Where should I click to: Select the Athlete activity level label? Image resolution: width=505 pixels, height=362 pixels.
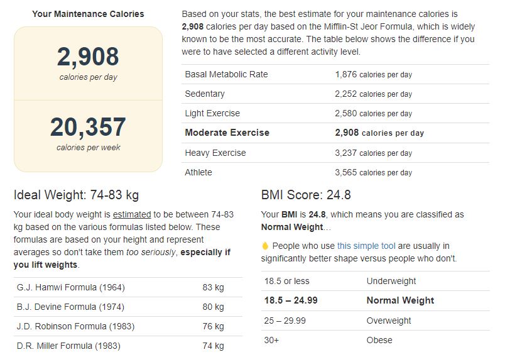click(x=198, y=172)
